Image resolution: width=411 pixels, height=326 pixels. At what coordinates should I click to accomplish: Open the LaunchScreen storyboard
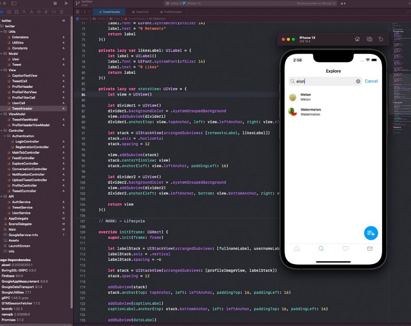(19, 246)
